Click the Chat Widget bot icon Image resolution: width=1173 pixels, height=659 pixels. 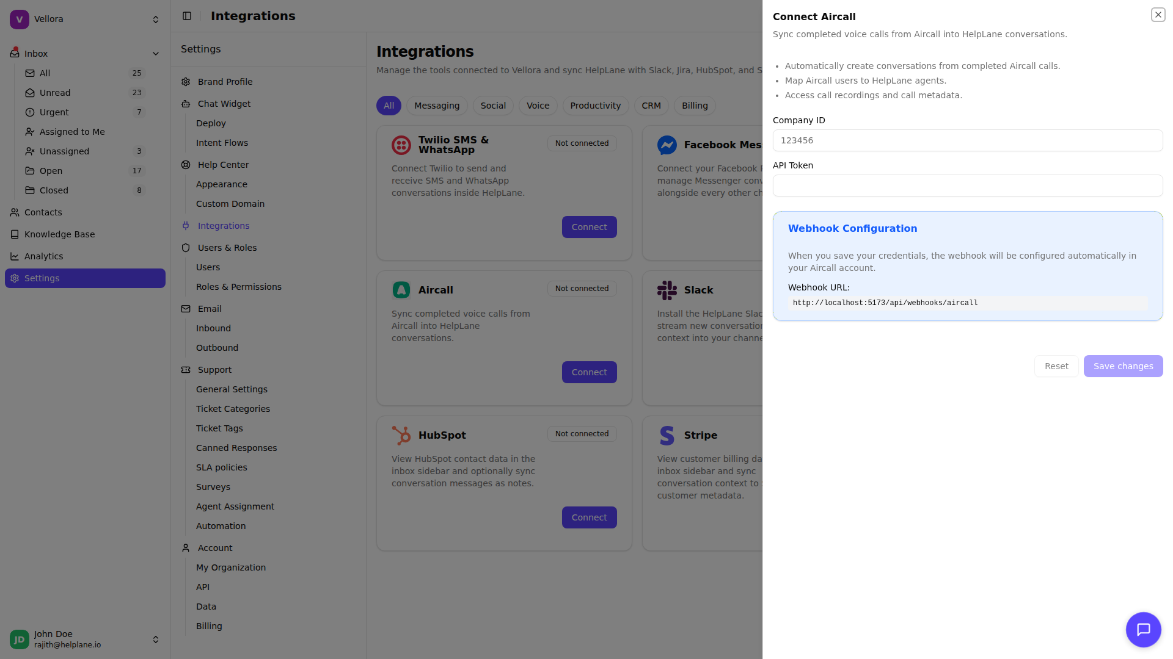186,104
